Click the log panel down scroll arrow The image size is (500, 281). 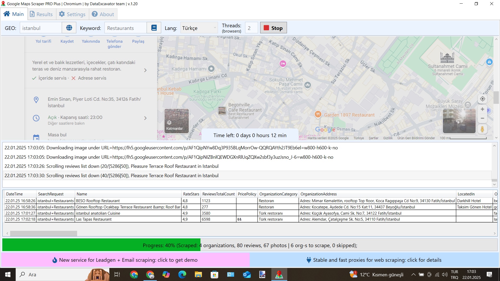point(494,184)
